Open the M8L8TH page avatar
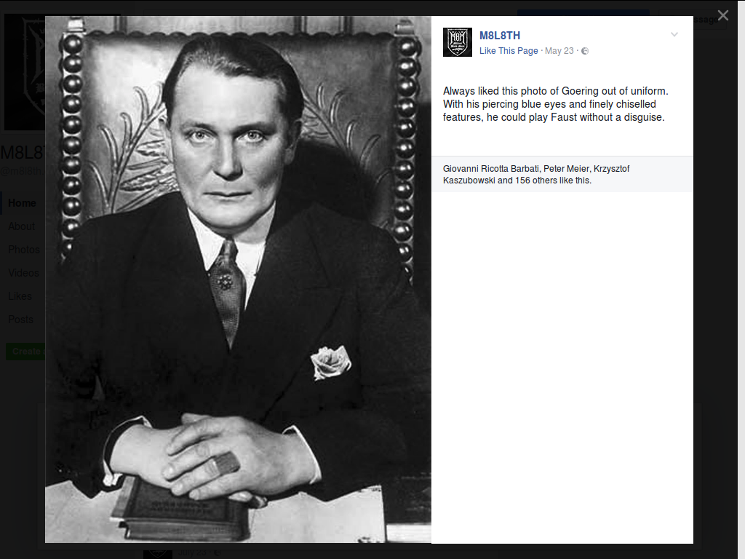This screenshot has height=559, width=745. click(457, 41)
